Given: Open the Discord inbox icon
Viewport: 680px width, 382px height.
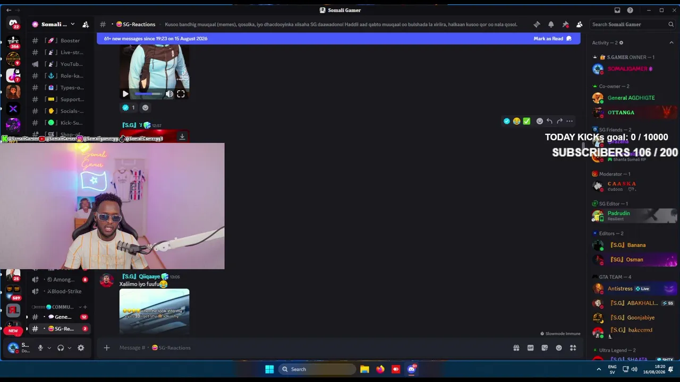Looking at the screenshot, I should [x=617, y=10].
